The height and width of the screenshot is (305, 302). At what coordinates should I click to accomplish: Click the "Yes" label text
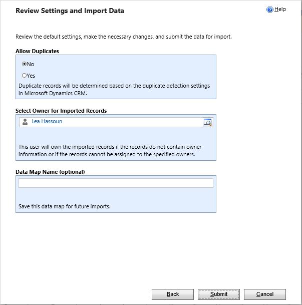31,76
